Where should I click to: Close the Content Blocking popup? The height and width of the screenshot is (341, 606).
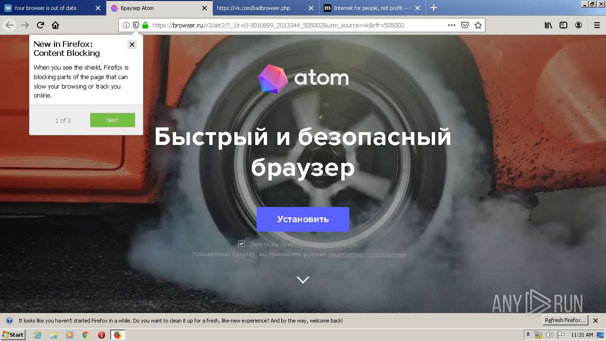(132, 44)
